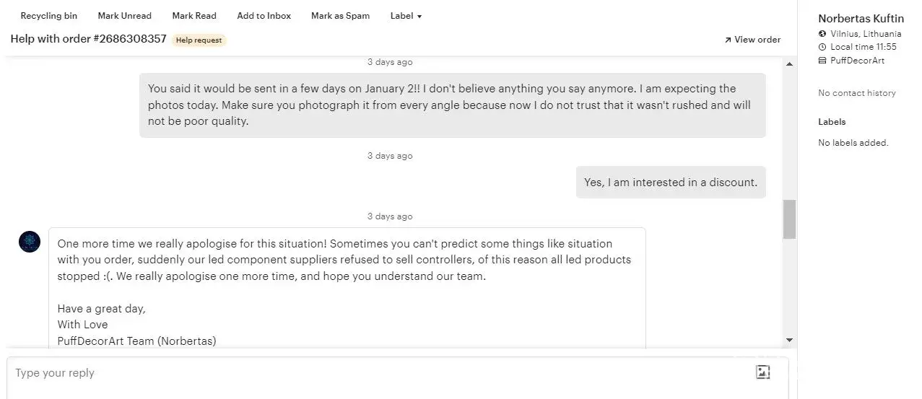This screenshot has width=922, height=399.
Task: Open the Label dropdown menu
Action: [x=406, y=16]
